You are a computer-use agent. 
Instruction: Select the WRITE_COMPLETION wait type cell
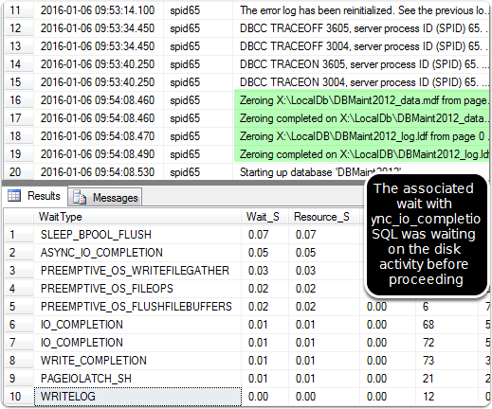(137, 361)
